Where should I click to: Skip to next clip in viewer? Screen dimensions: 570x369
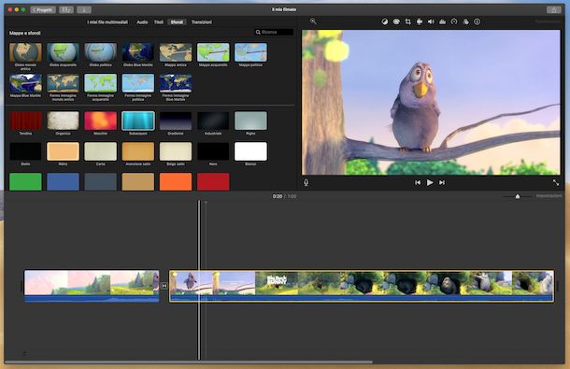pyautogui.click(x=442, y=182)
